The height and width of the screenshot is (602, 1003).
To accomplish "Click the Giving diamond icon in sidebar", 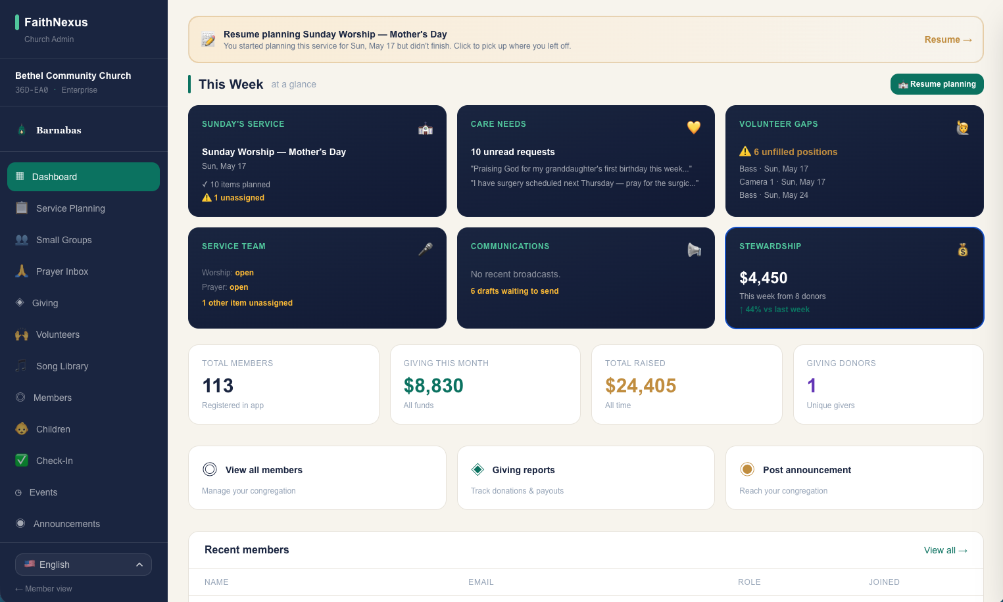I will point(20,302).
